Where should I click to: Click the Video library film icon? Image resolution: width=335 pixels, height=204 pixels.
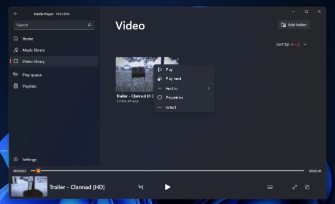tap(16, 61)
